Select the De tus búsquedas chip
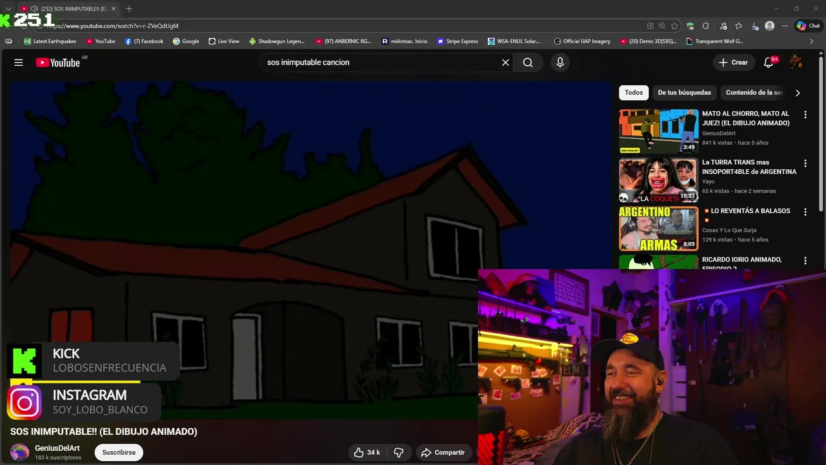The width and height of the screenshot is (826, 465). point(684,92)
